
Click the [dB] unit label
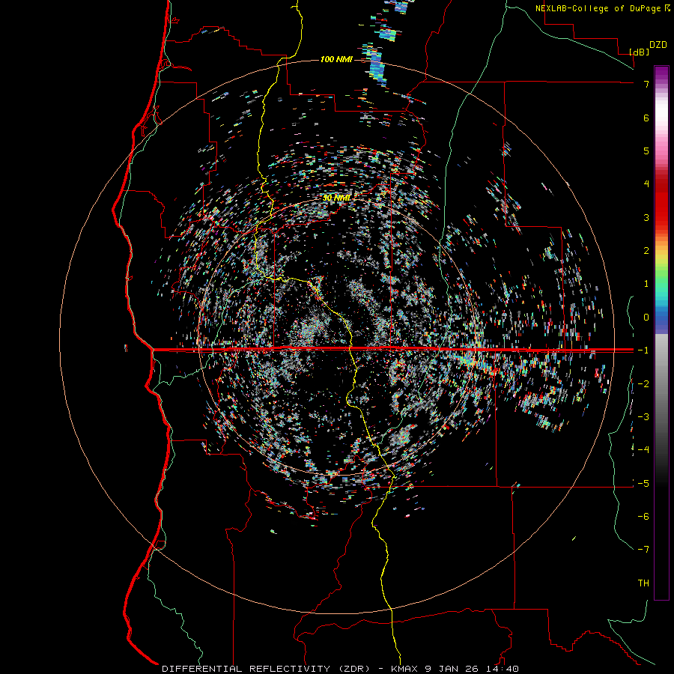639,52
